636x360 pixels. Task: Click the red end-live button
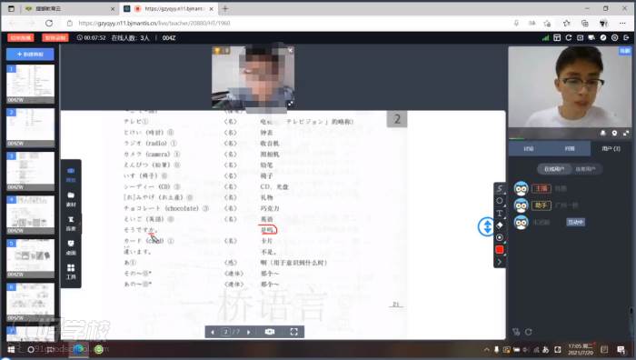coord(21,38)
